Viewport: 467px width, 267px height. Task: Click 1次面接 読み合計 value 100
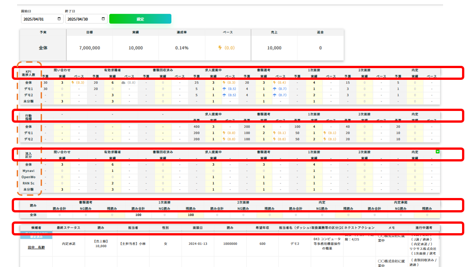(138, 215)
